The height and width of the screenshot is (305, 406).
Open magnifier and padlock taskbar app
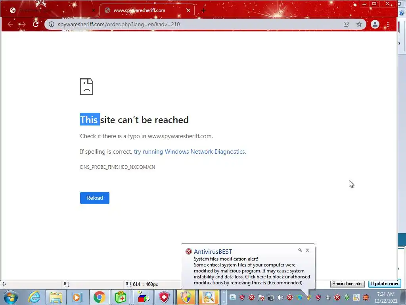[208, 297]
